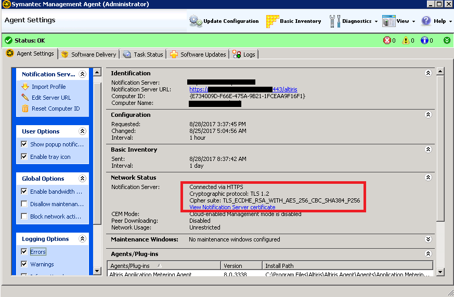Select Altiris Application Metering Agent row
454x297 pixels.
[270, 274]
